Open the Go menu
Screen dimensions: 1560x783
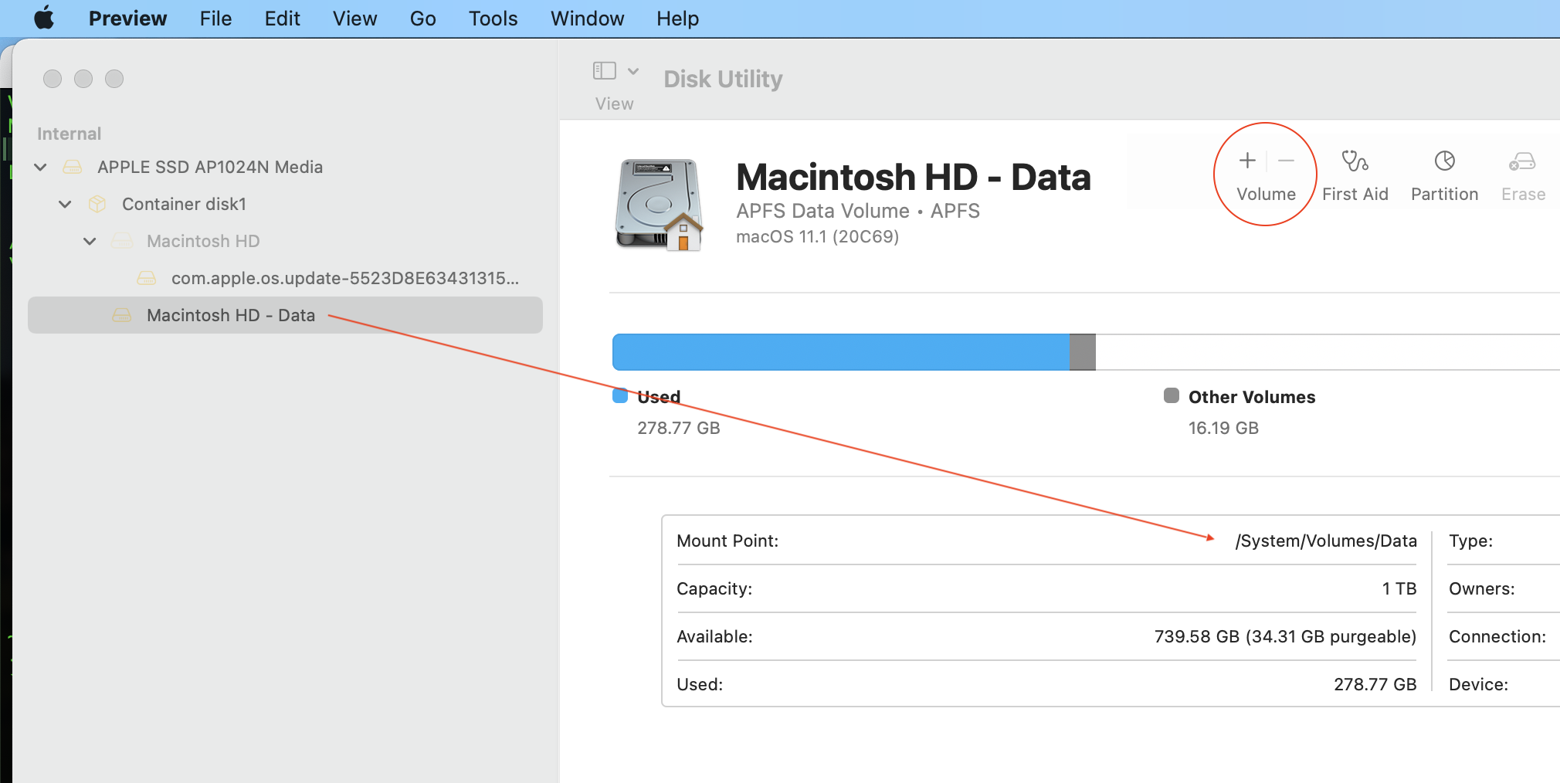(422, 19)
